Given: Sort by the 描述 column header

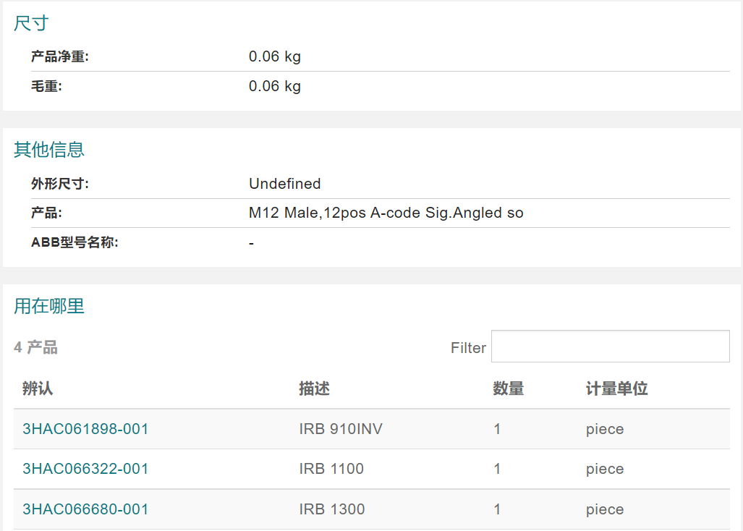Looking at the screenshot, I should tap(314, 388).
